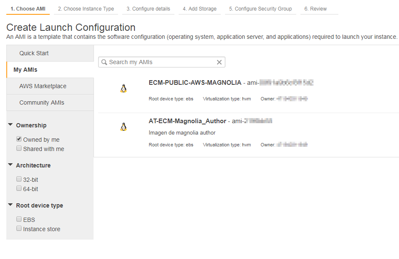Screen dimensions: 399x259
Task: Click the Linux penguin icon for AT-ECM-Magnolia_Author
Action: 123,127
